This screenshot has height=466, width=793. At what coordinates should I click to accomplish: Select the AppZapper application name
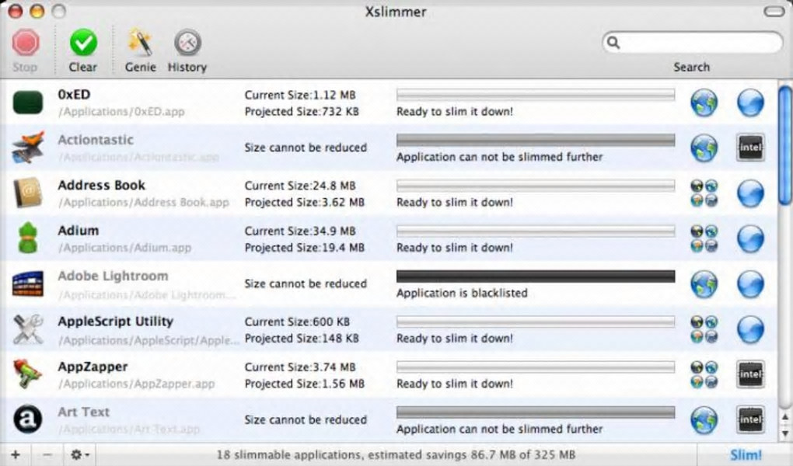pos(93,367)
